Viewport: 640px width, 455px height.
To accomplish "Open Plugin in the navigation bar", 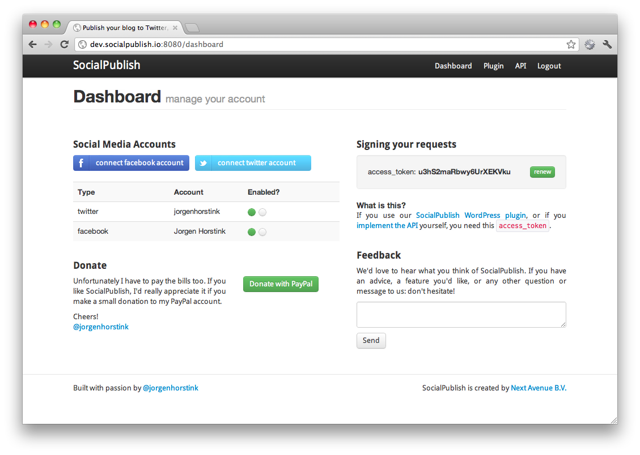I will coord(494,66).
